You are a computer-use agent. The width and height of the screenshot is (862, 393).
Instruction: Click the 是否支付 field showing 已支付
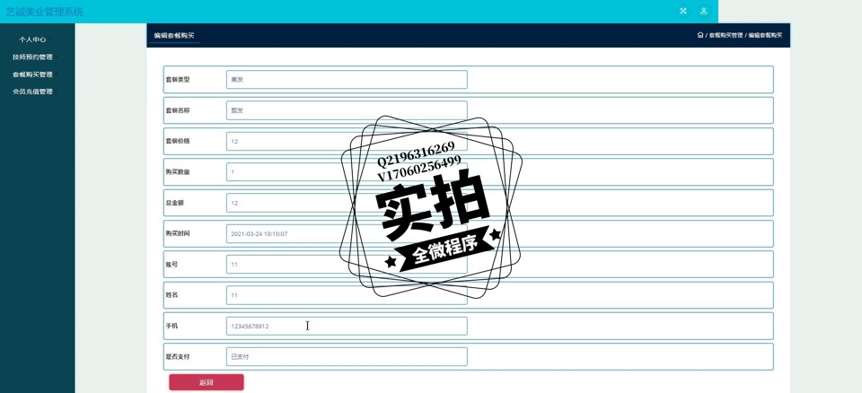click(347, 356)
